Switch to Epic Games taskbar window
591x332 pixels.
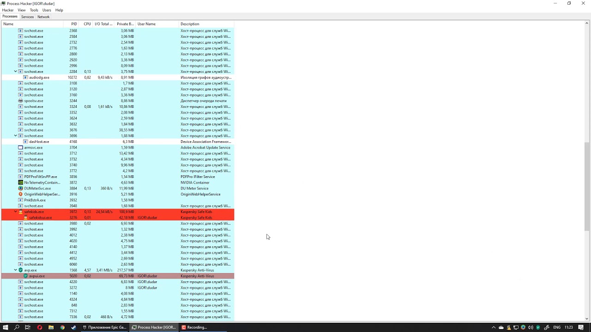coord(104,327)
